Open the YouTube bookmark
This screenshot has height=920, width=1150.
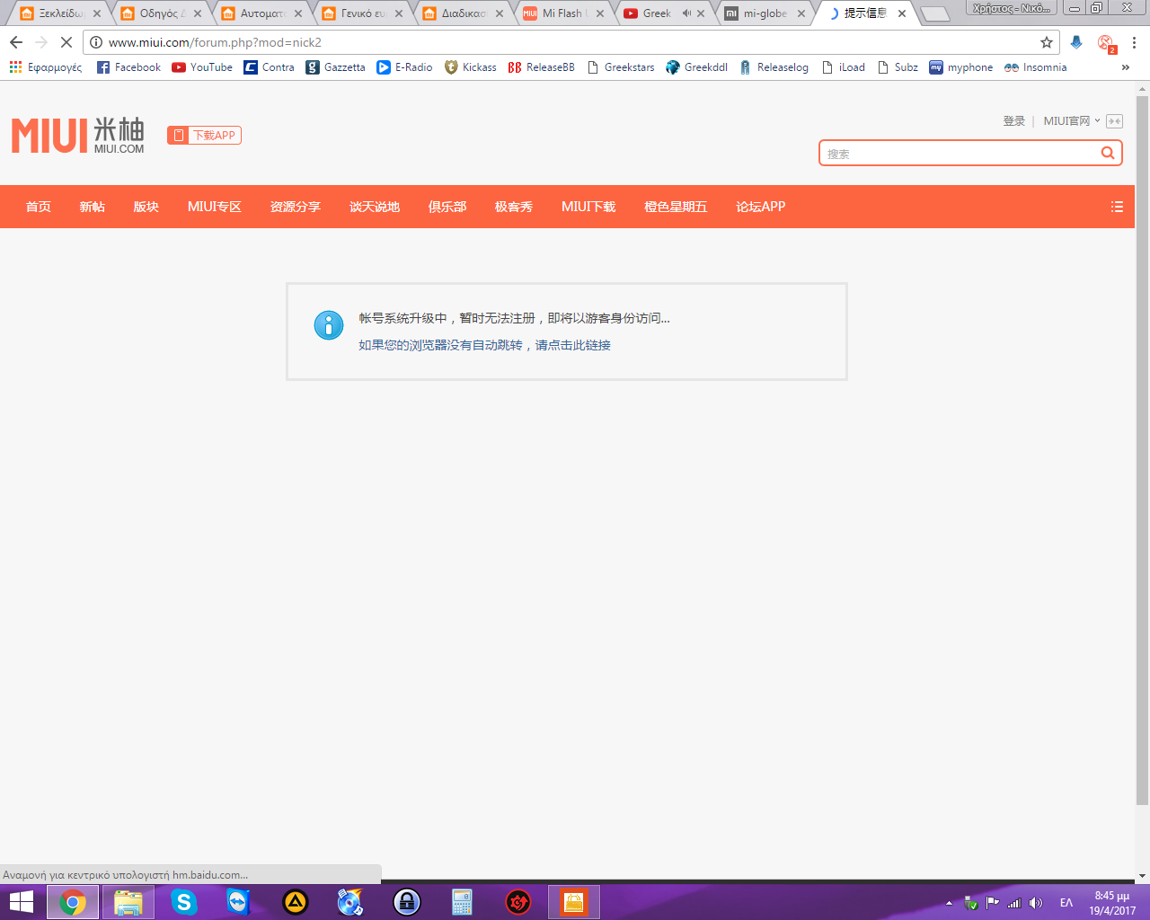click(x=202, y=67)
